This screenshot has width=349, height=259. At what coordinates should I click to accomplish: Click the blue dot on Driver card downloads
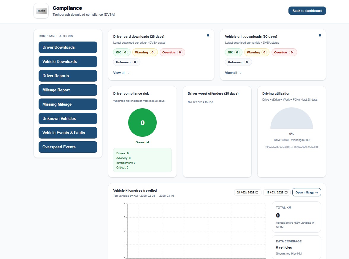[208, 35]
